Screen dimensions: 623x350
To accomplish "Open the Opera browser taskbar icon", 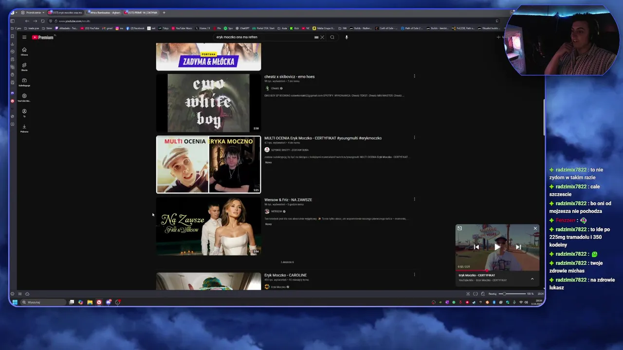I will pos(99,302).
